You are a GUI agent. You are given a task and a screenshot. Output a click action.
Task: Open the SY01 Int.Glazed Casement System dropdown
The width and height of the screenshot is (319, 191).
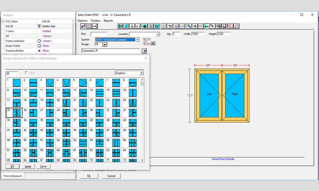click(x=137, y=40)
